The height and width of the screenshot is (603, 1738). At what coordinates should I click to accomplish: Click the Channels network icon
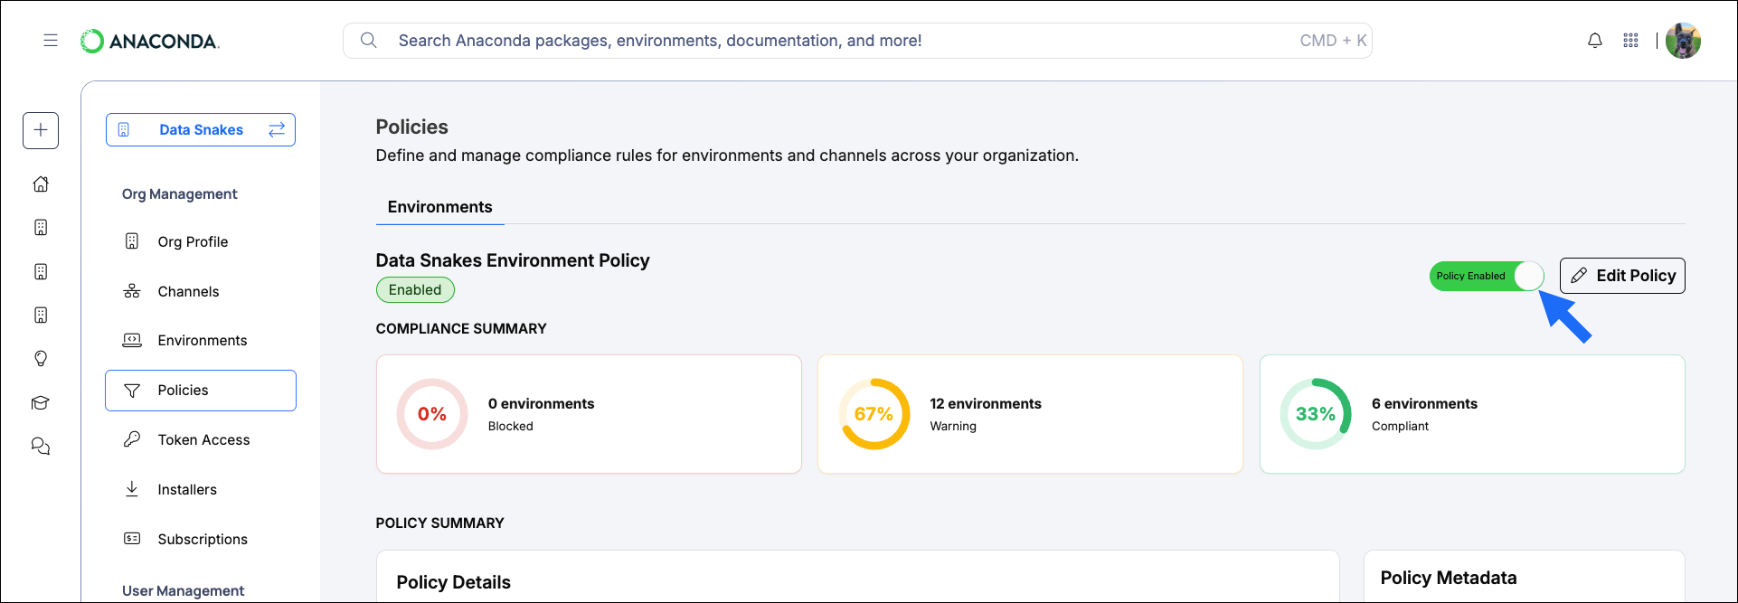coord(132,291)
